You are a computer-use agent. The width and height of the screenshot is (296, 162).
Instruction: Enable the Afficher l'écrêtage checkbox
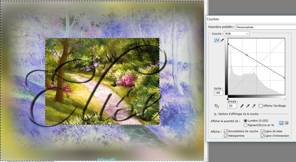click(x=260, y=106)
